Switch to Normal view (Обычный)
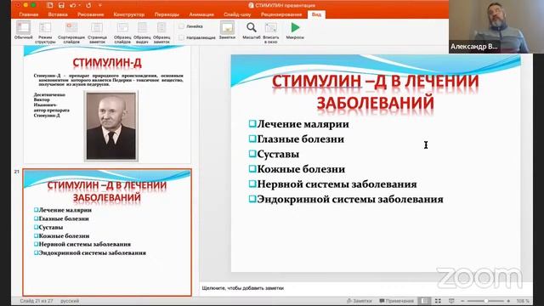544x306 pixels. pyautogui.click(x=23, y=31)
